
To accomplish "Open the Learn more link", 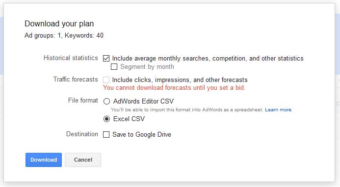I will click(x=278, y=110).
